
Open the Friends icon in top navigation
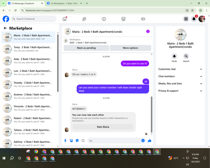[84, 19]
